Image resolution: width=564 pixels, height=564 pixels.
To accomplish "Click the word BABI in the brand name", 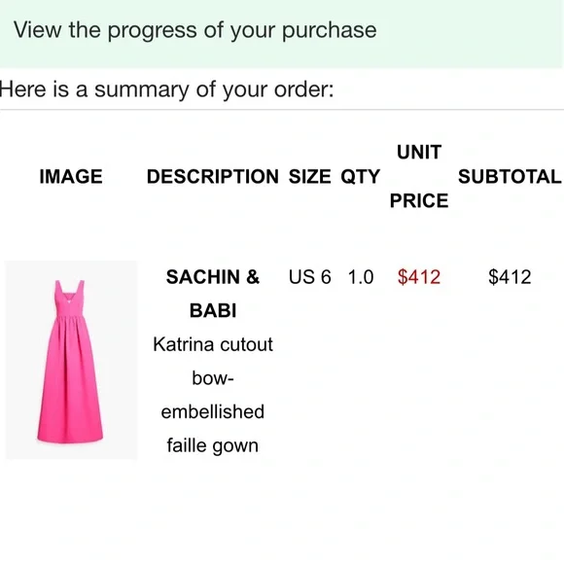I will click(213, 310).
